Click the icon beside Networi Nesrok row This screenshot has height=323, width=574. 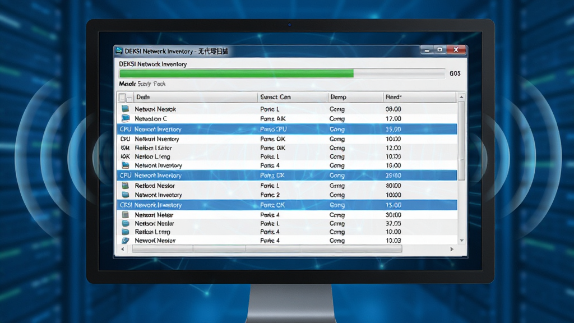(x=125, y=109)
